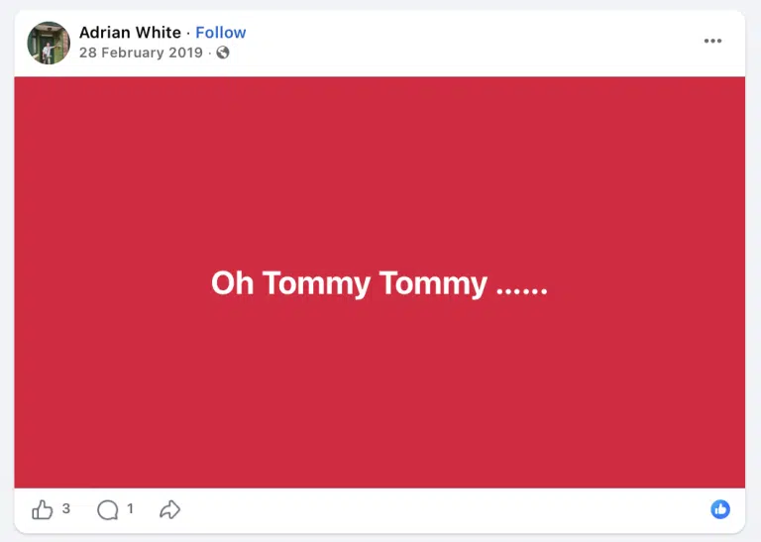This screenshot has width=761, height=542.
Task: Open the 28 February 2019 timestamp
Action: tap(141, 53)
